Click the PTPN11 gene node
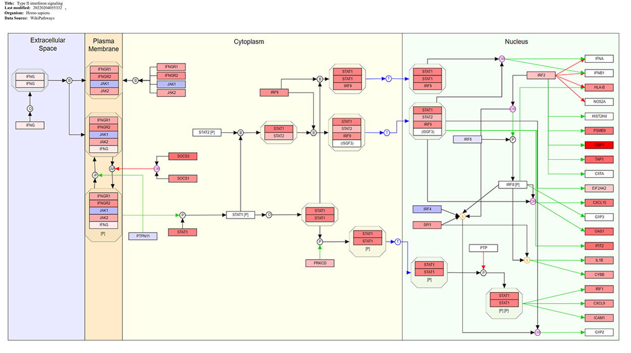 143,236
